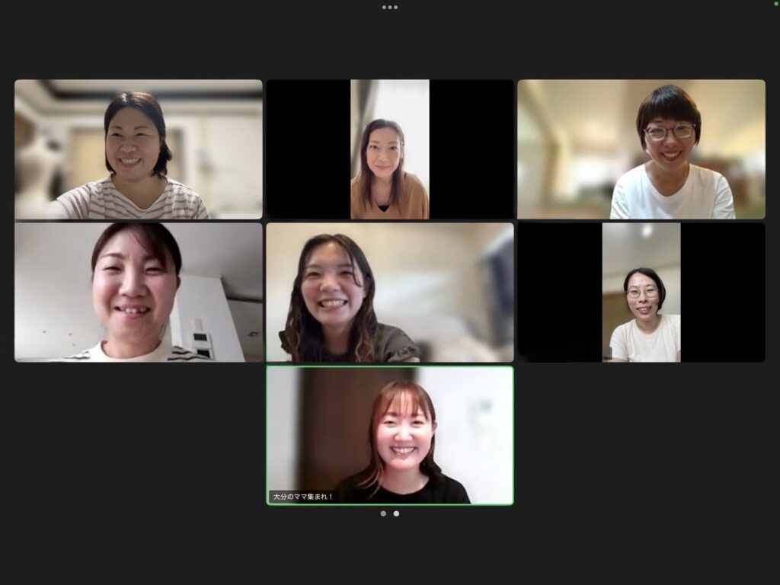Tap black bar right of middle-right portrait video
This screenshot has width=780, height=585.
723,292
